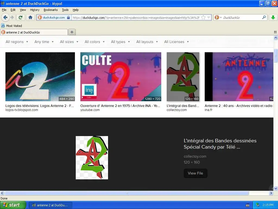Expand the Any time filter
The height and width of the screenshot is (209, 278).
(x=44, y=42)
